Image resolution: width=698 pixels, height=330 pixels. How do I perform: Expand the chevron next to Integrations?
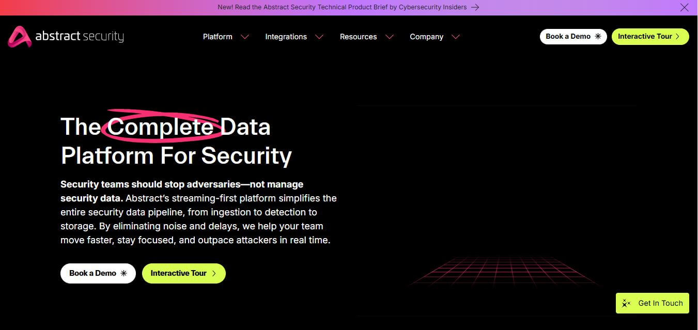[x=319, y=37]
